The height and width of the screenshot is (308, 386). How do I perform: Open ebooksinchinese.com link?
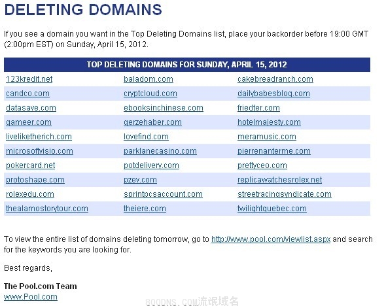click(164, 108)
